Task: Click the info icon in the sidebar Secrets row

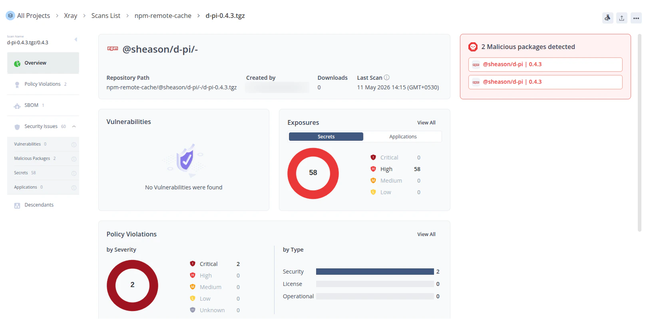Action: 74,173
